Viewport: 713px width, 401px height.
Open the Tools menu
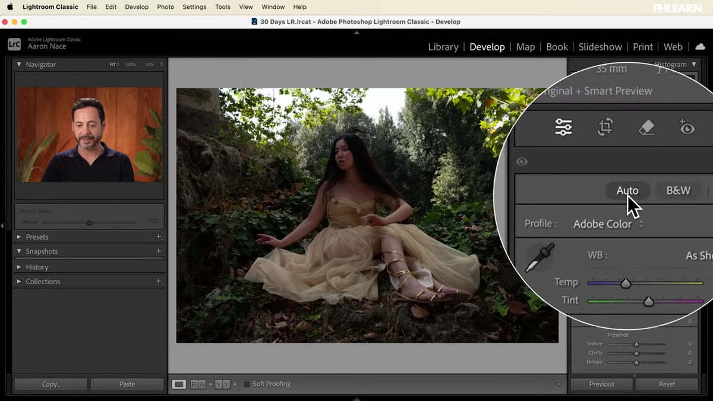point(223,7)
